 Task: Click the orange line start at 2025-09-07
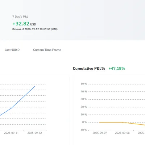[100, 123]
